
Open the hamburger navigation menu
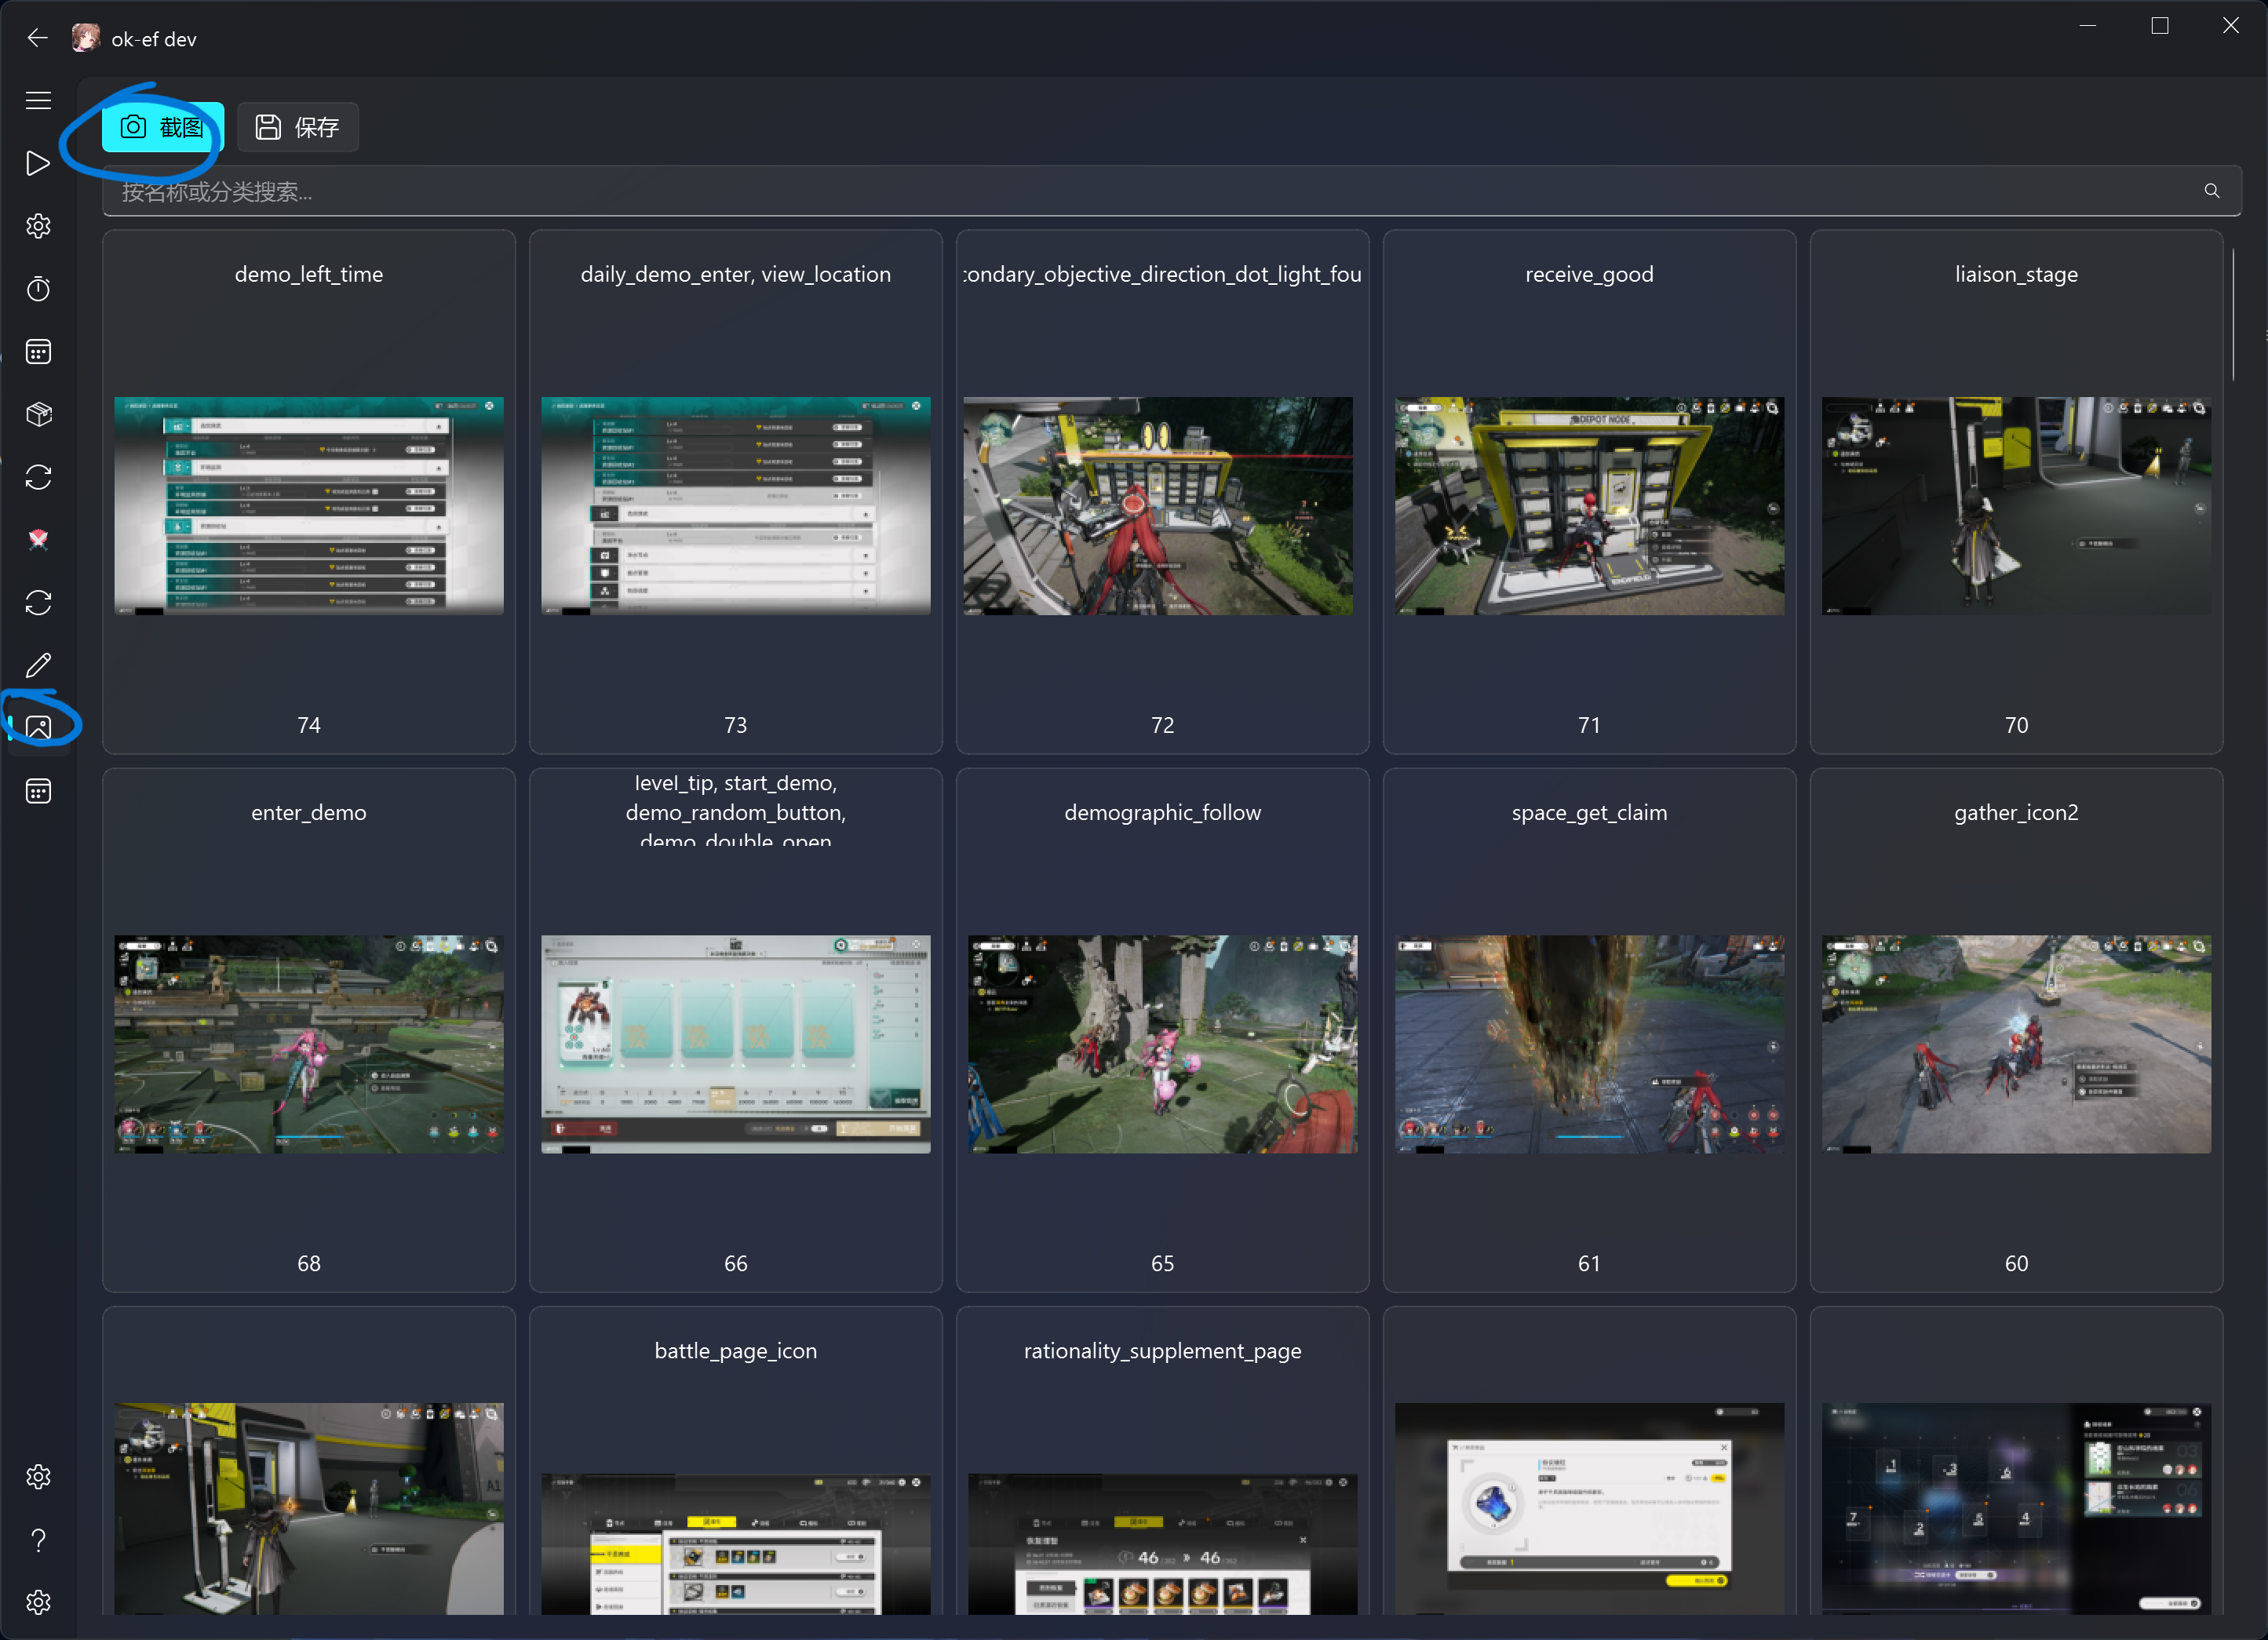(38, 100)
